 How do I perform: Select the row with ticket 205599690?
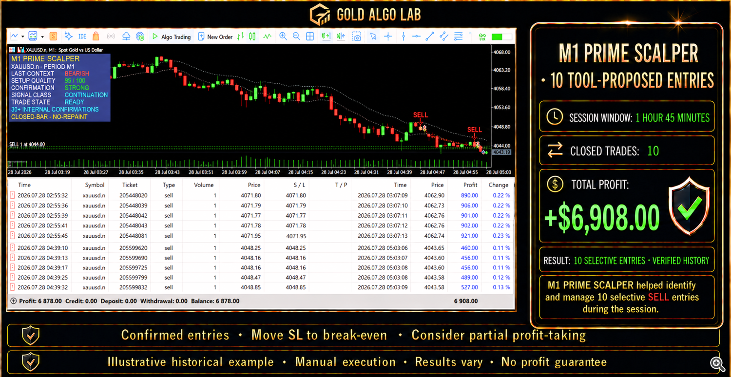coord(261,258)
